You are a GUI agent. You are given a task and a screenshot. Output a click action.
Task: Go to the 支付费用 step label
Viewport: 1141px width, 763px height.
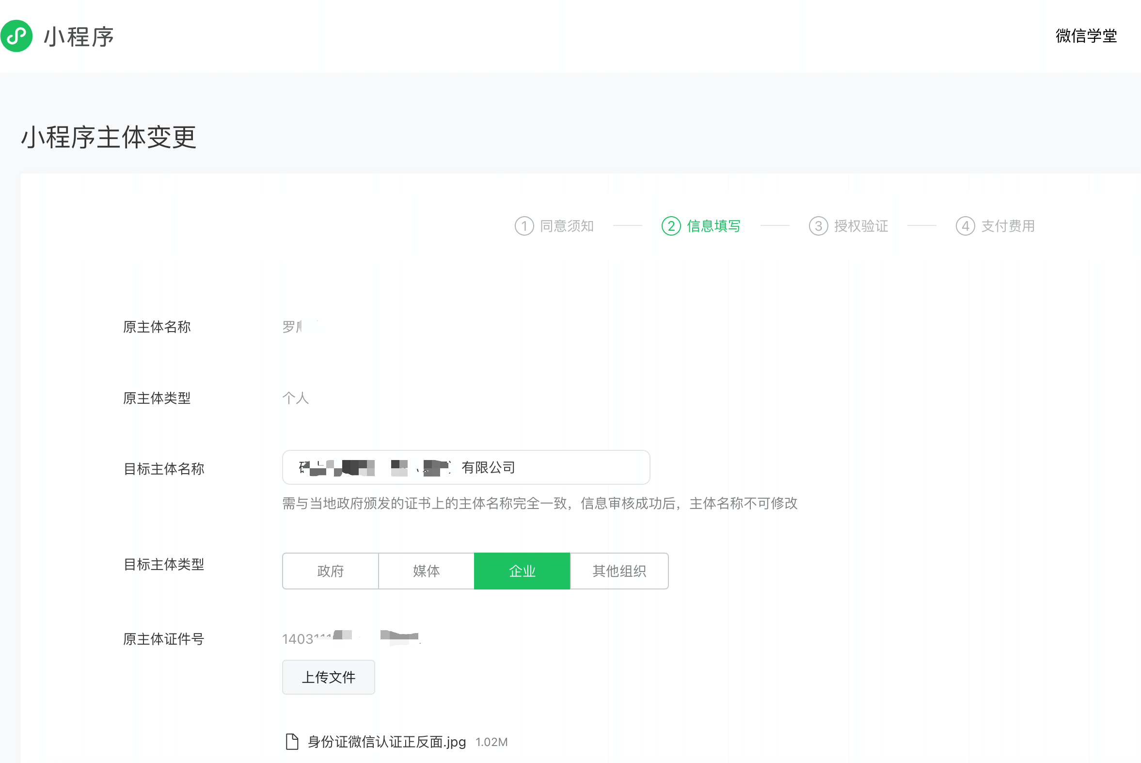pos(1008,226)
